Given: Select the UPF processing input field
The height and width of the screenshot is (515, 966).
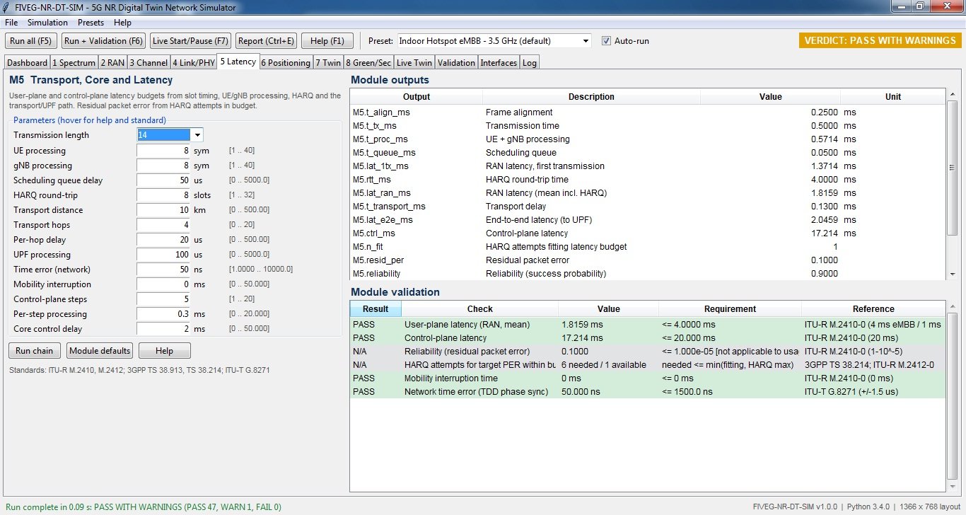Looking at the screenshot, I should click(163, 254).
